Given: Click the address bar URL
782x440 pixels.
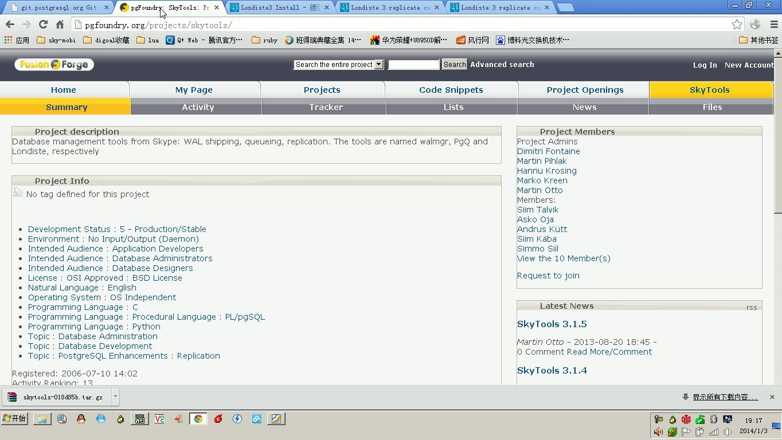Looking at the screenshot, I should click(158, 25).
